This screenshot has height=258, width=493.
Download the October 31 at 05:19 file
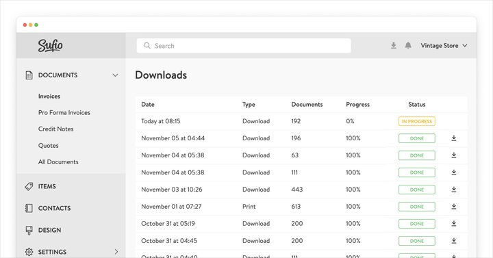point(454,223)
